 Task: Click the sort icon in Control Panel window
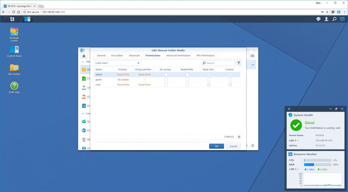pos(252,56)
